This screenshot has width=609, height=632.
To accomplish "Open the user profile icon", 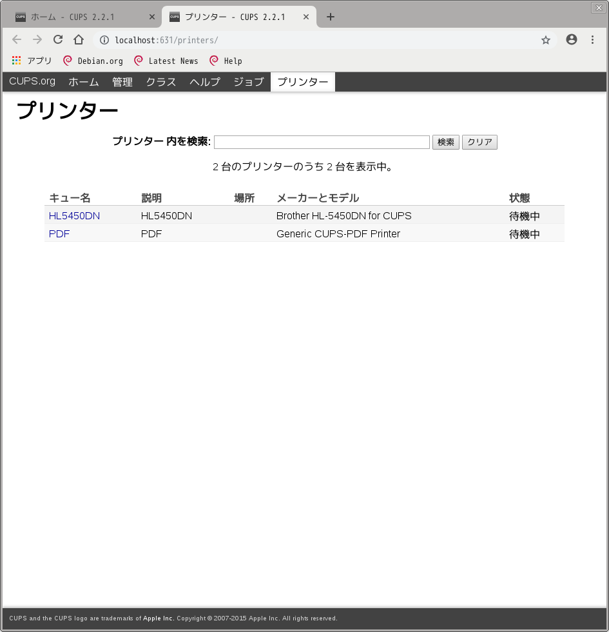I will pos(572,39).
